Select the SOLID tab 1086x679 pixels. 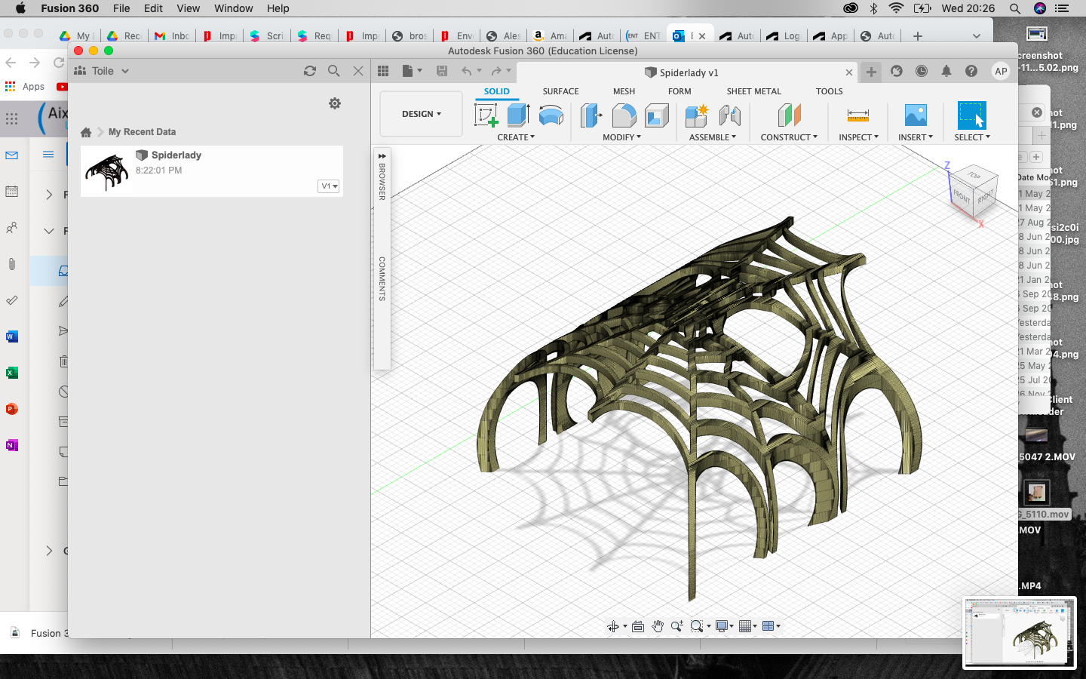[496, 91]
